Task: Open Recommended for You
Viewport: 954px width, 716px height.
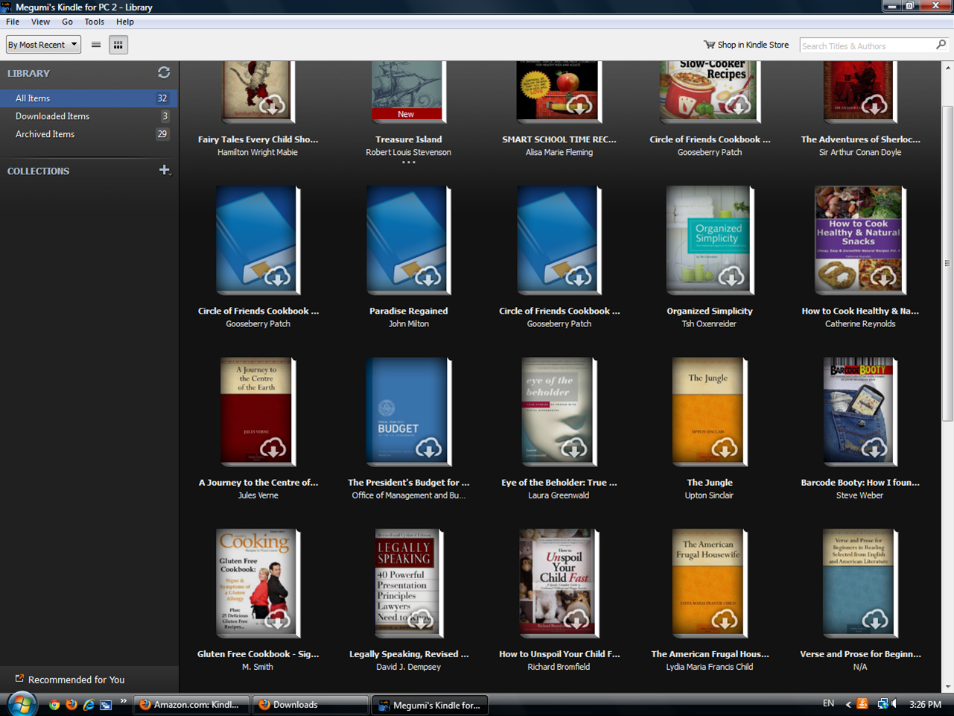Action: coord(70,679)
